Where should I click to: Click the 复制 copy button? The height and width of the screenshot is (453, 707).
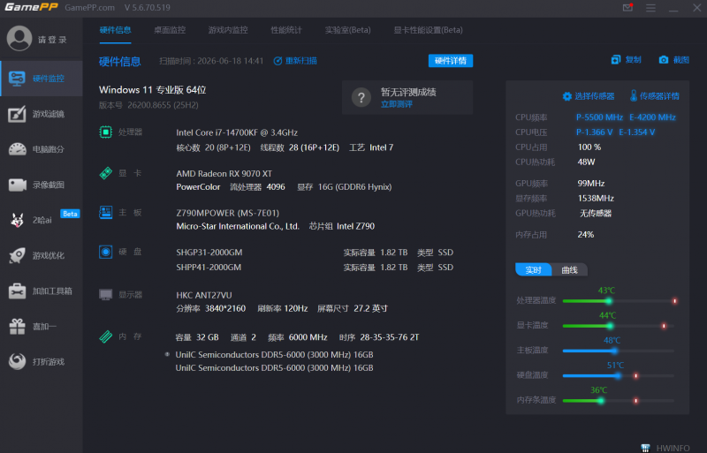pos(627,60)
